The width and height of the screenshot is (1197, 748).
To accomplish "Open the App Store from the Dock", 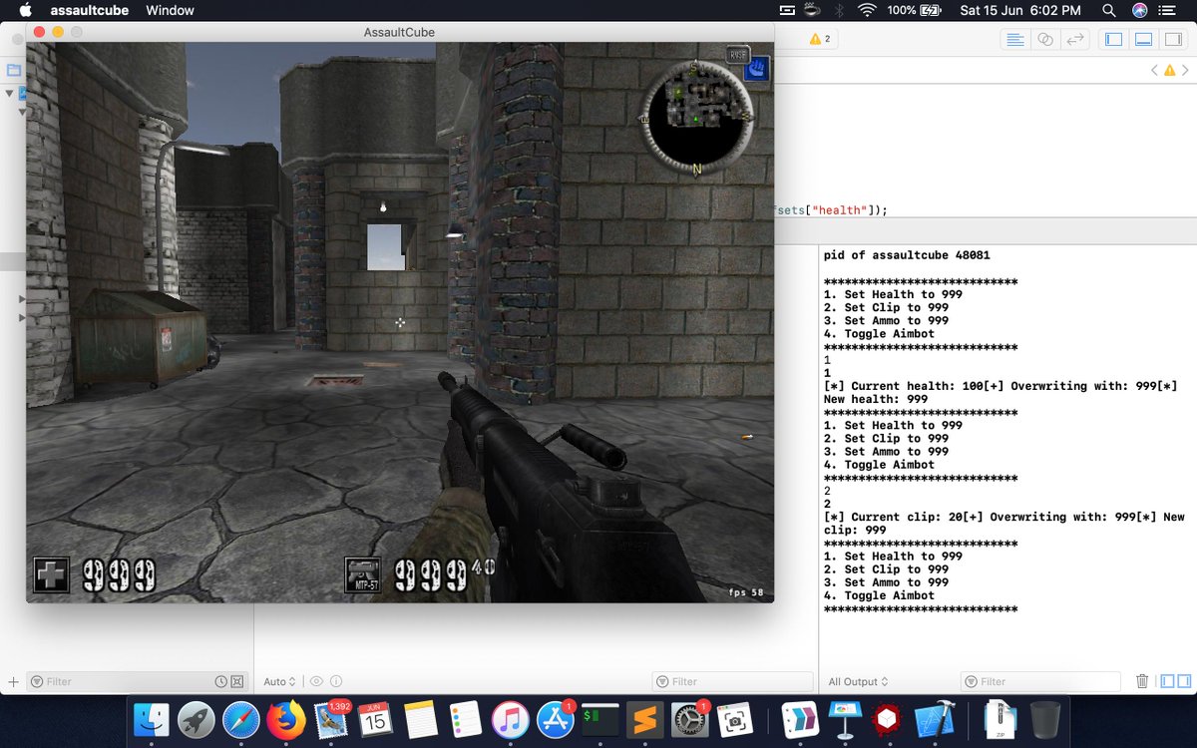I will click(556, 719).
